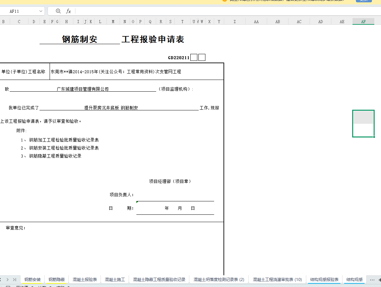The width and height of the screenshot is (381, 287).
Task: Open the 混凝土施工 sheet tab
Action: pos(115,279)
